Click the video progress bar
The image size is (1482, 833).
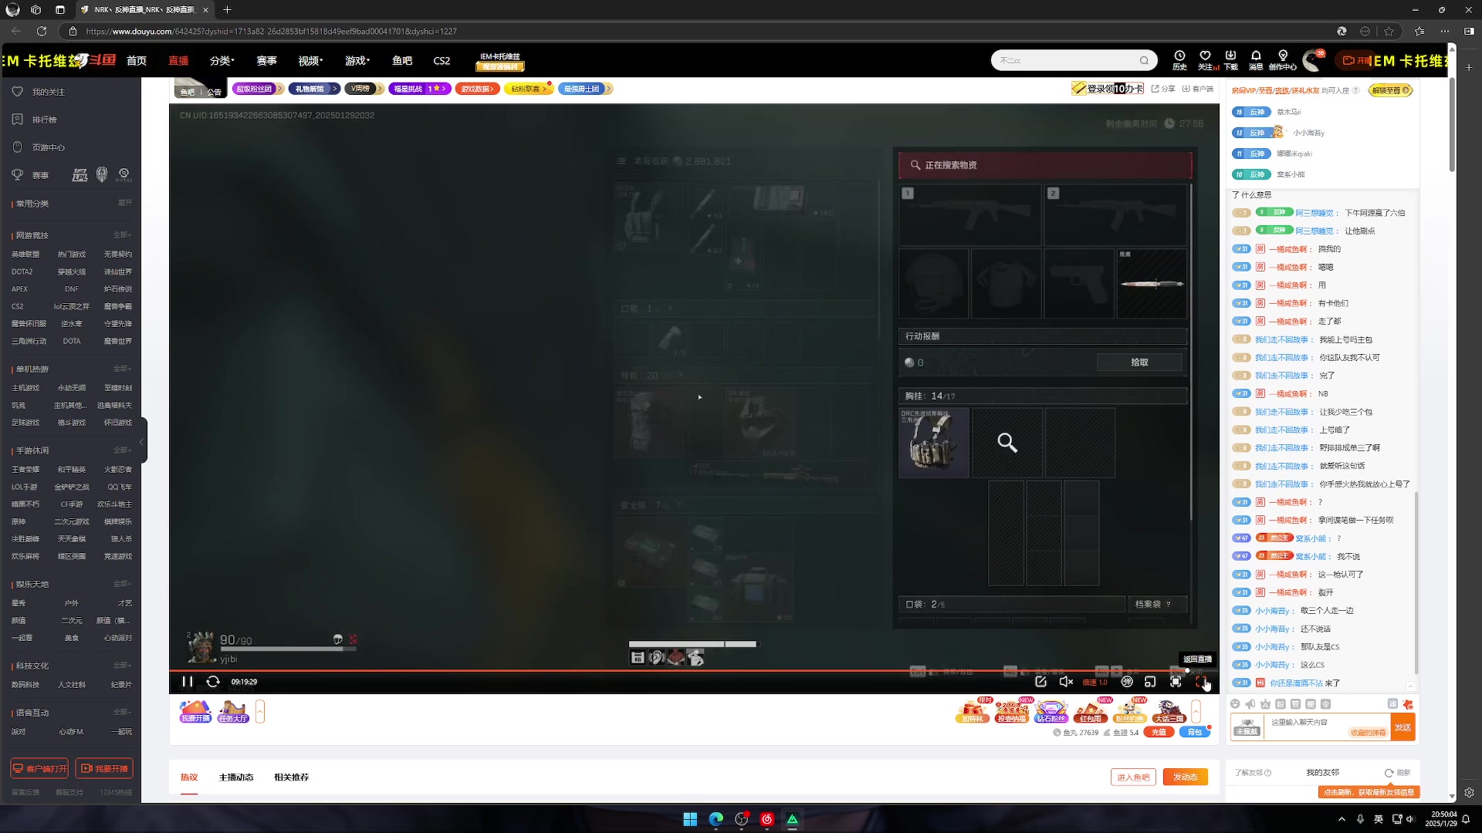point(693,671)
